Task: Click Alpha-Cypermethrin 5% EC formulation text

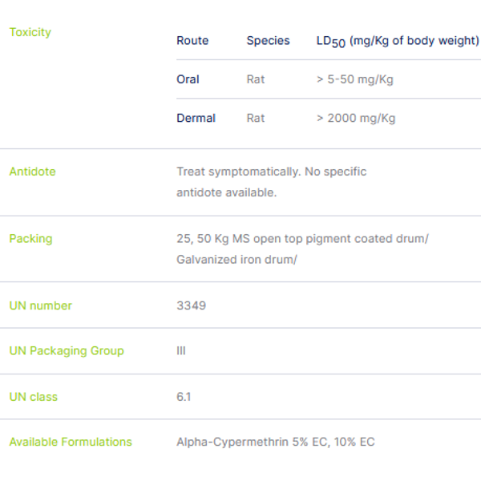Action: [253, 442]
